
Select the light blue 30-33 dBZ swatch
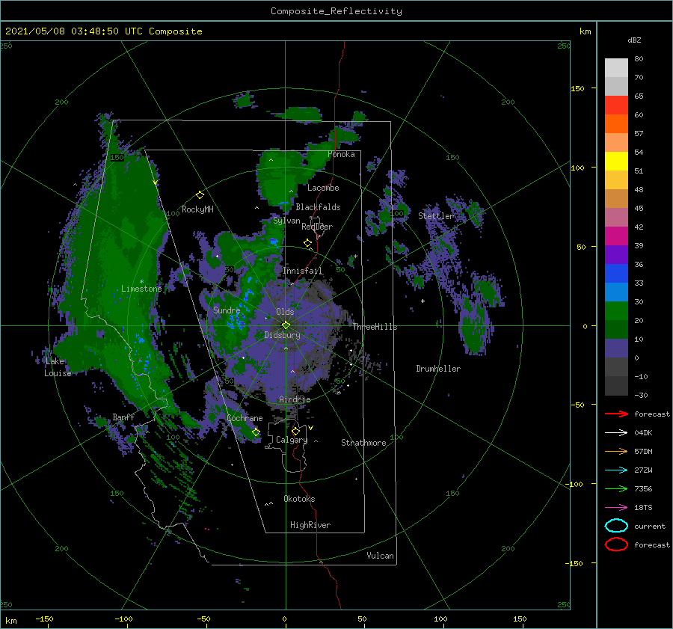tap(616, 292)
